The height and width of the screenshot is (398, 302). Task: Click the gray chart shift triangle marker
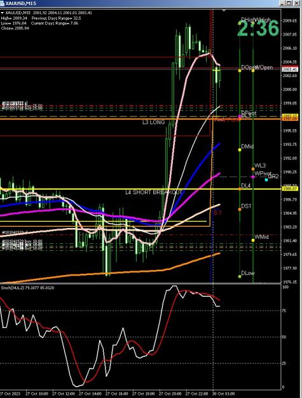pyautogui.click(x=224, y=11)
